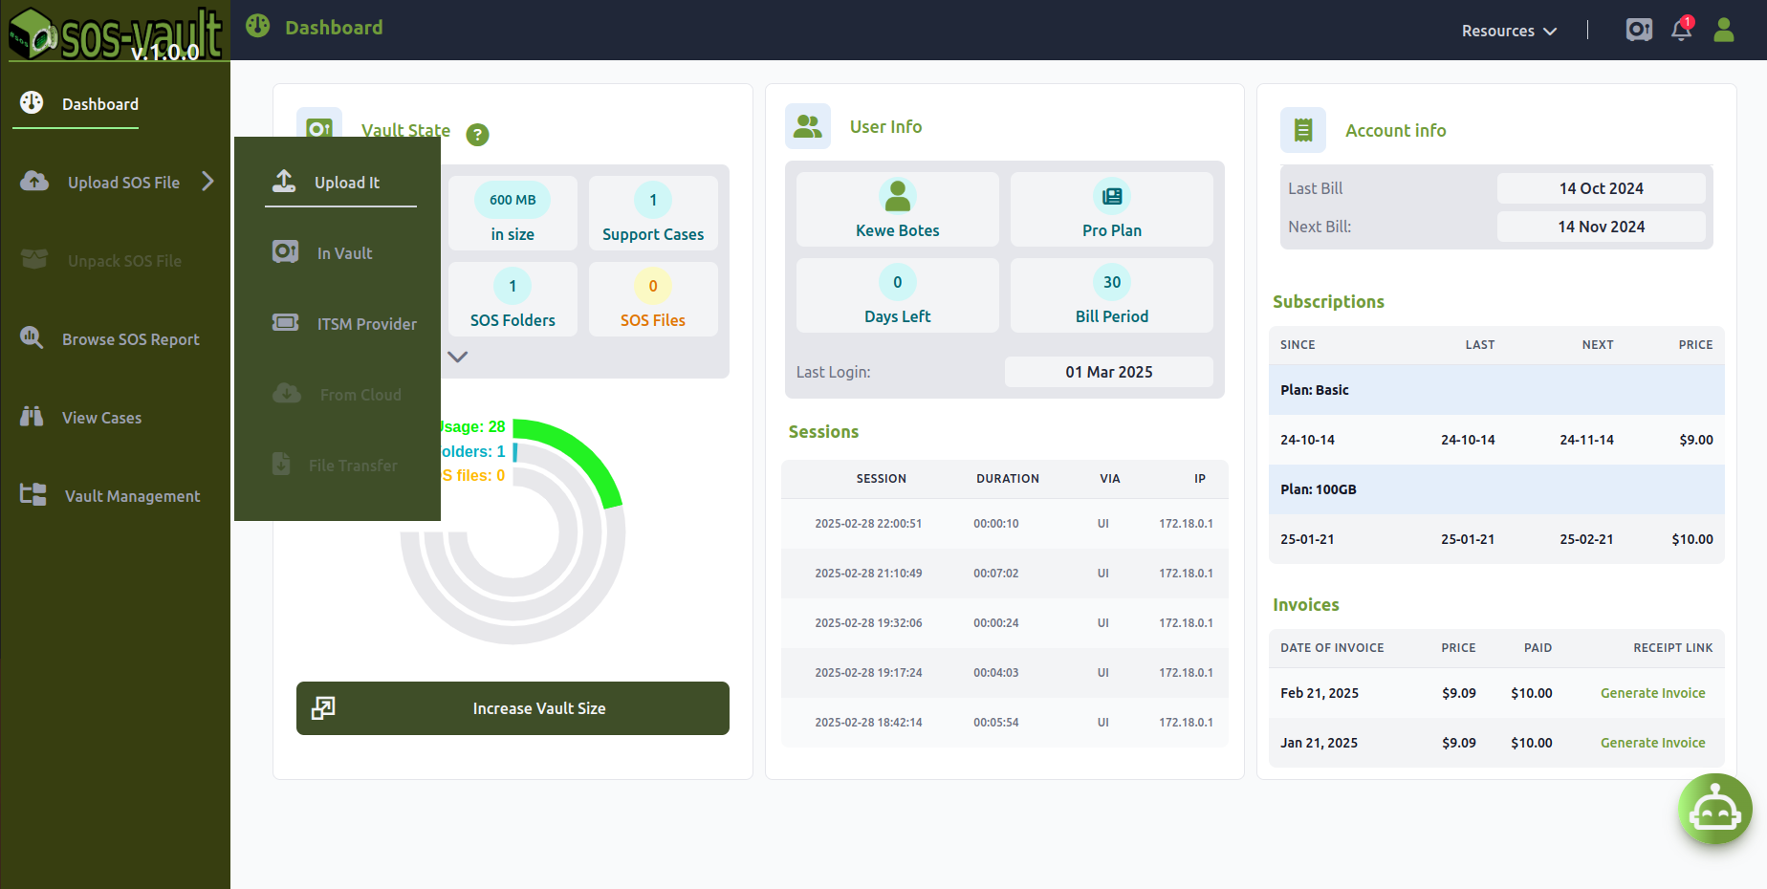This screenshot has width=1767, height=889.
Task: Click the File Transfer document icon
Action: pyautogui.click(x=281, y=464)
